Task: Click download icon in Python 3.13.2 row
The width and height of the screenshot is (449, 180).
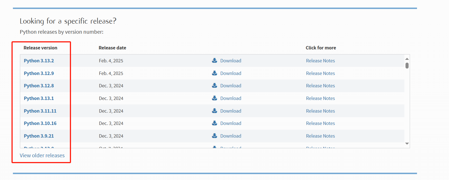Action: click(214, 60)
